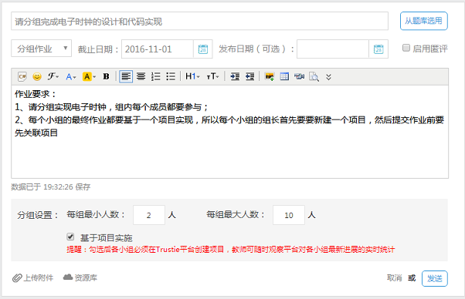Click 上传附件 upload attachment link
Viewport: 465px width, 299px height.
click(x=39, y=277)
